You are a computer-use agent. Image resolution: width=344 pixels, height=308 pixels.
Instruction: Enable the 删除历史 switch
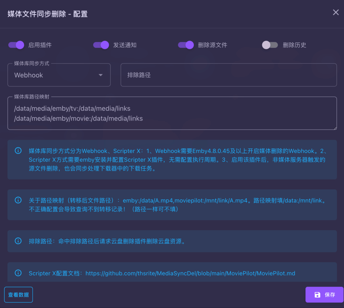pos(270,45)
